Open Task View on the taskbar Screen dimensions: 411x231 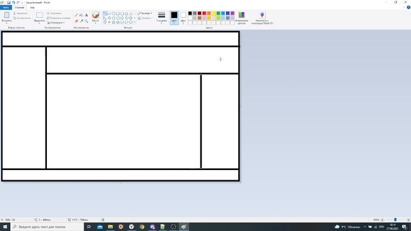tap(89, 227)
